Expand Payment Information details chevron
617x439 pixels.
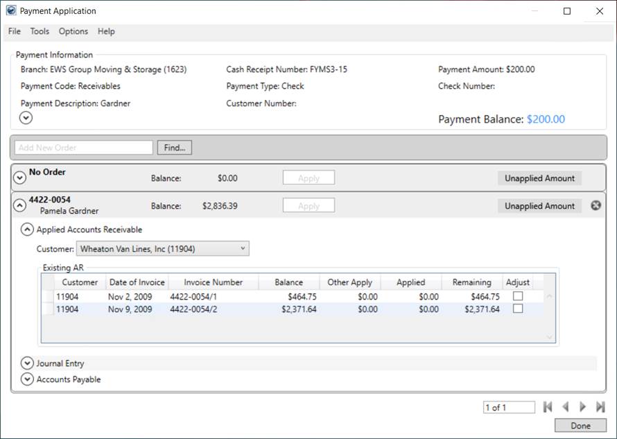tap(26, 118)
